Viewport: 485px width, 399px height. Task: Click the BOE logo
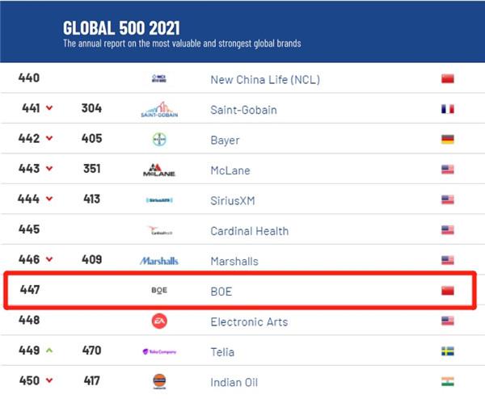[159, 292]
